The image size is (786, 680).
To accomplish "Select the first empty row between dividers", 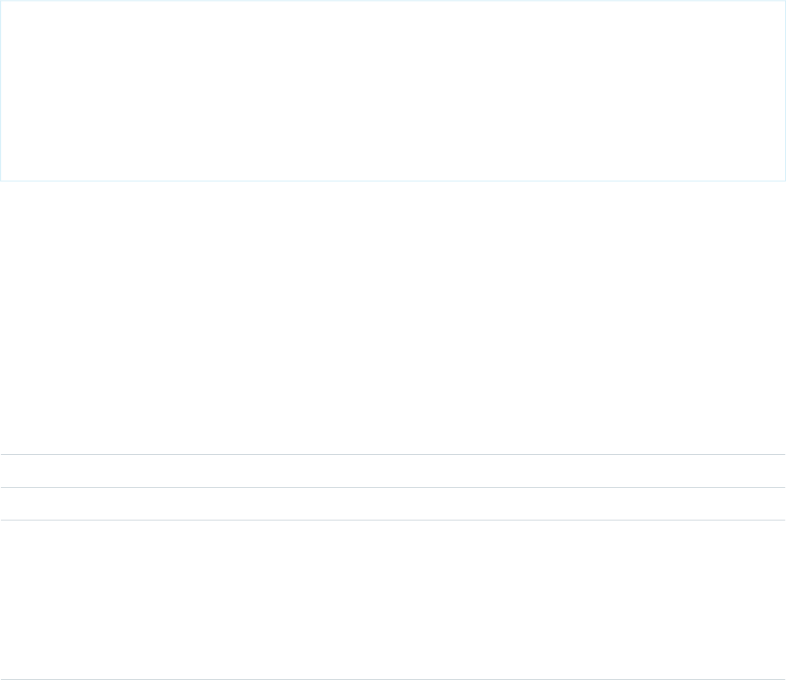I will [392, 471].
